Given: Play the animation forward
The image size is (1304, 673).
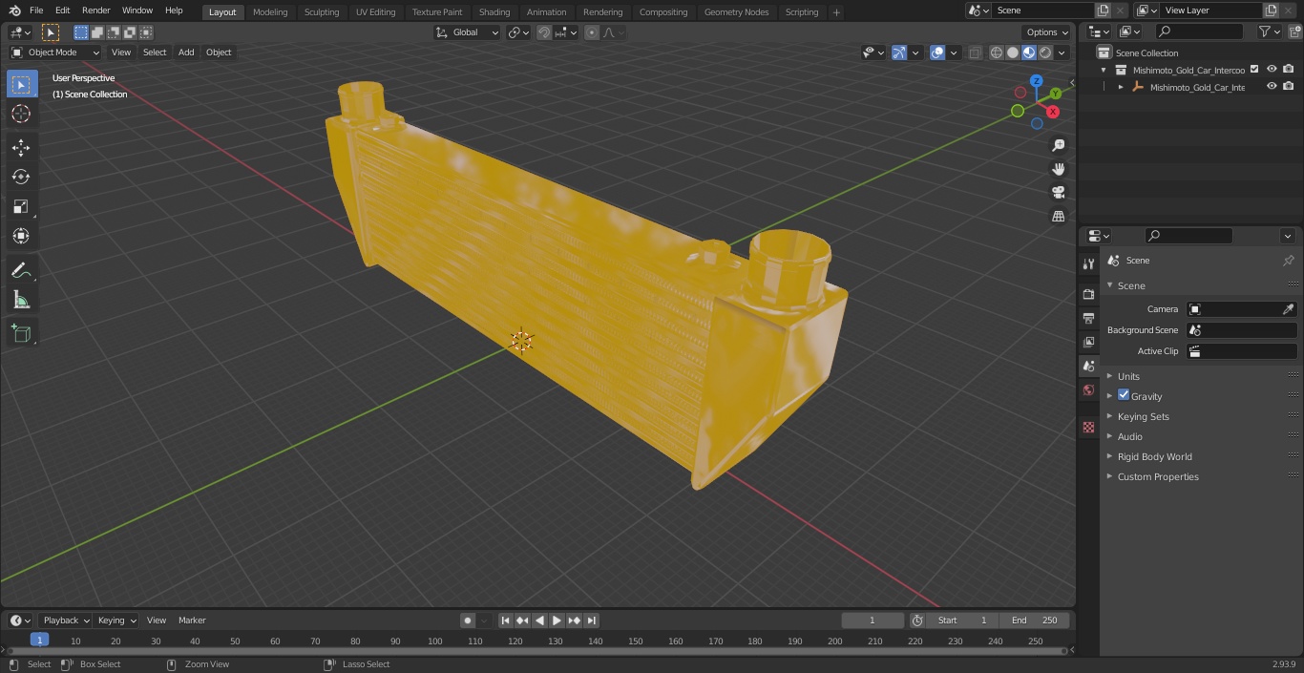Looking at the screenshot, I should [x=557, y=620].
